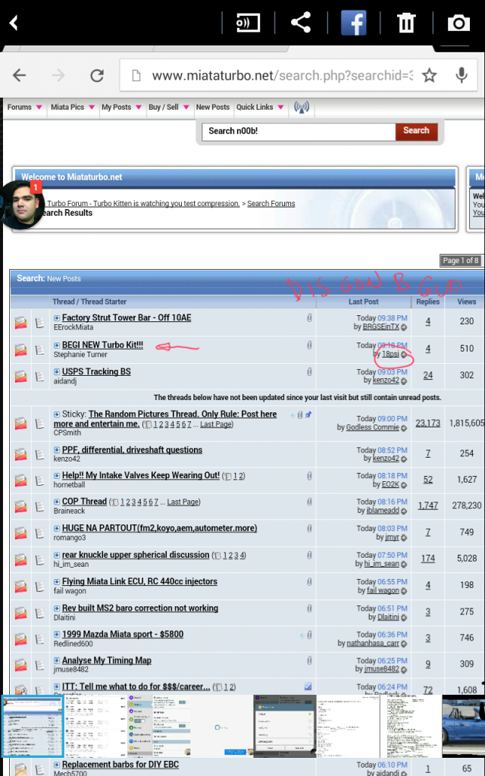Expand preview of USPS Tracking BS thread
485x776 pixels.
pos(56,372)
